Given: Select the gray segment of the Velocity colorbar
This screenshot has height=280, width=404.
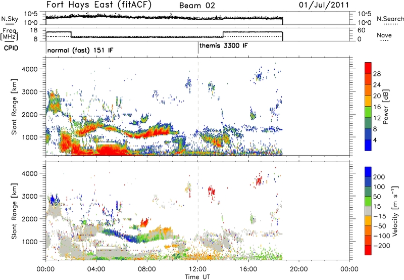Looking at the screenshot, I should [368, 211].
